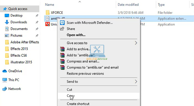Open Adobe After Effects folder label
Screen dimensions: 194x106
click(25, 42)
